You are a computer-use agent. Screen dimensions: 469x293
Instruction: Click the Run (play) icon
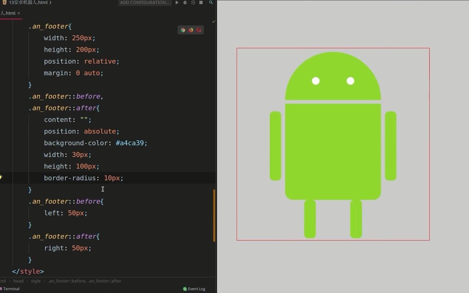pos(177,2)
